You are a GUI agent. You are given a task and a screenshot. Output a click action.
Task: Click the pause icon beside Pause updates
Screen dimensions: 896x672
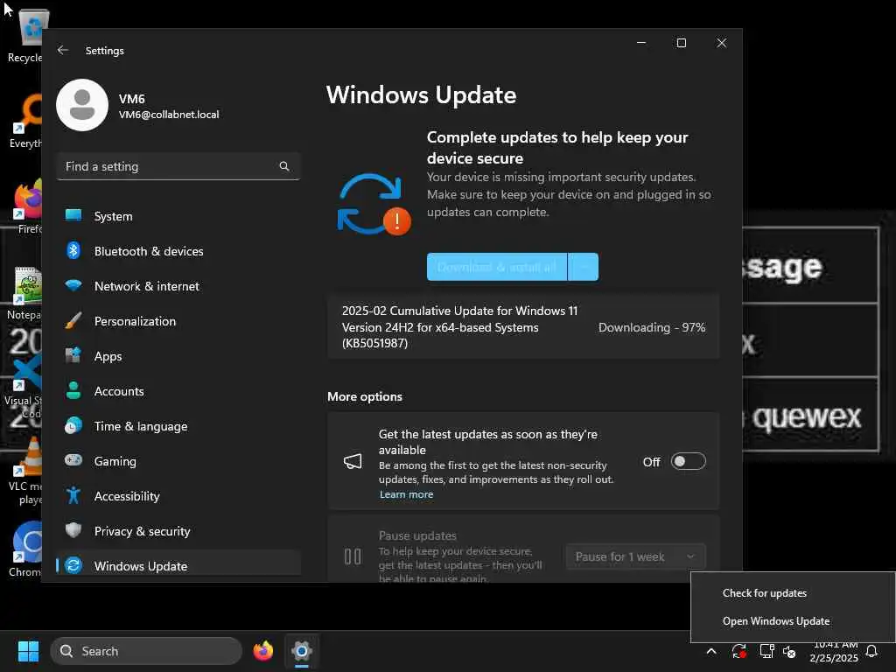coord(353,556)
